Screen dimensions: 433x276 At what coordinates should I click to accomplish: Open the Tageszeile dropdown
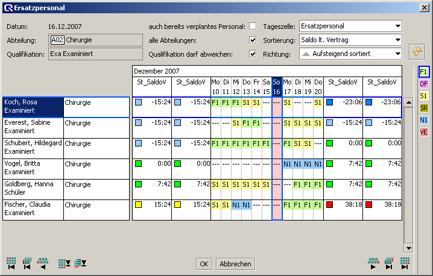click(350, 26)
